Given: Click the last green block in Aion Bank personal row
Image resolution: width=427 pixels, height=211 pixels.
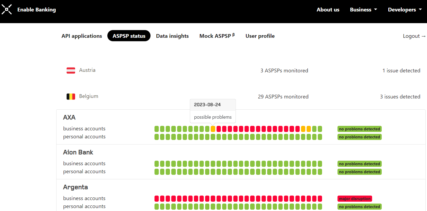Looking at the screenshot, I should point(320,172).
